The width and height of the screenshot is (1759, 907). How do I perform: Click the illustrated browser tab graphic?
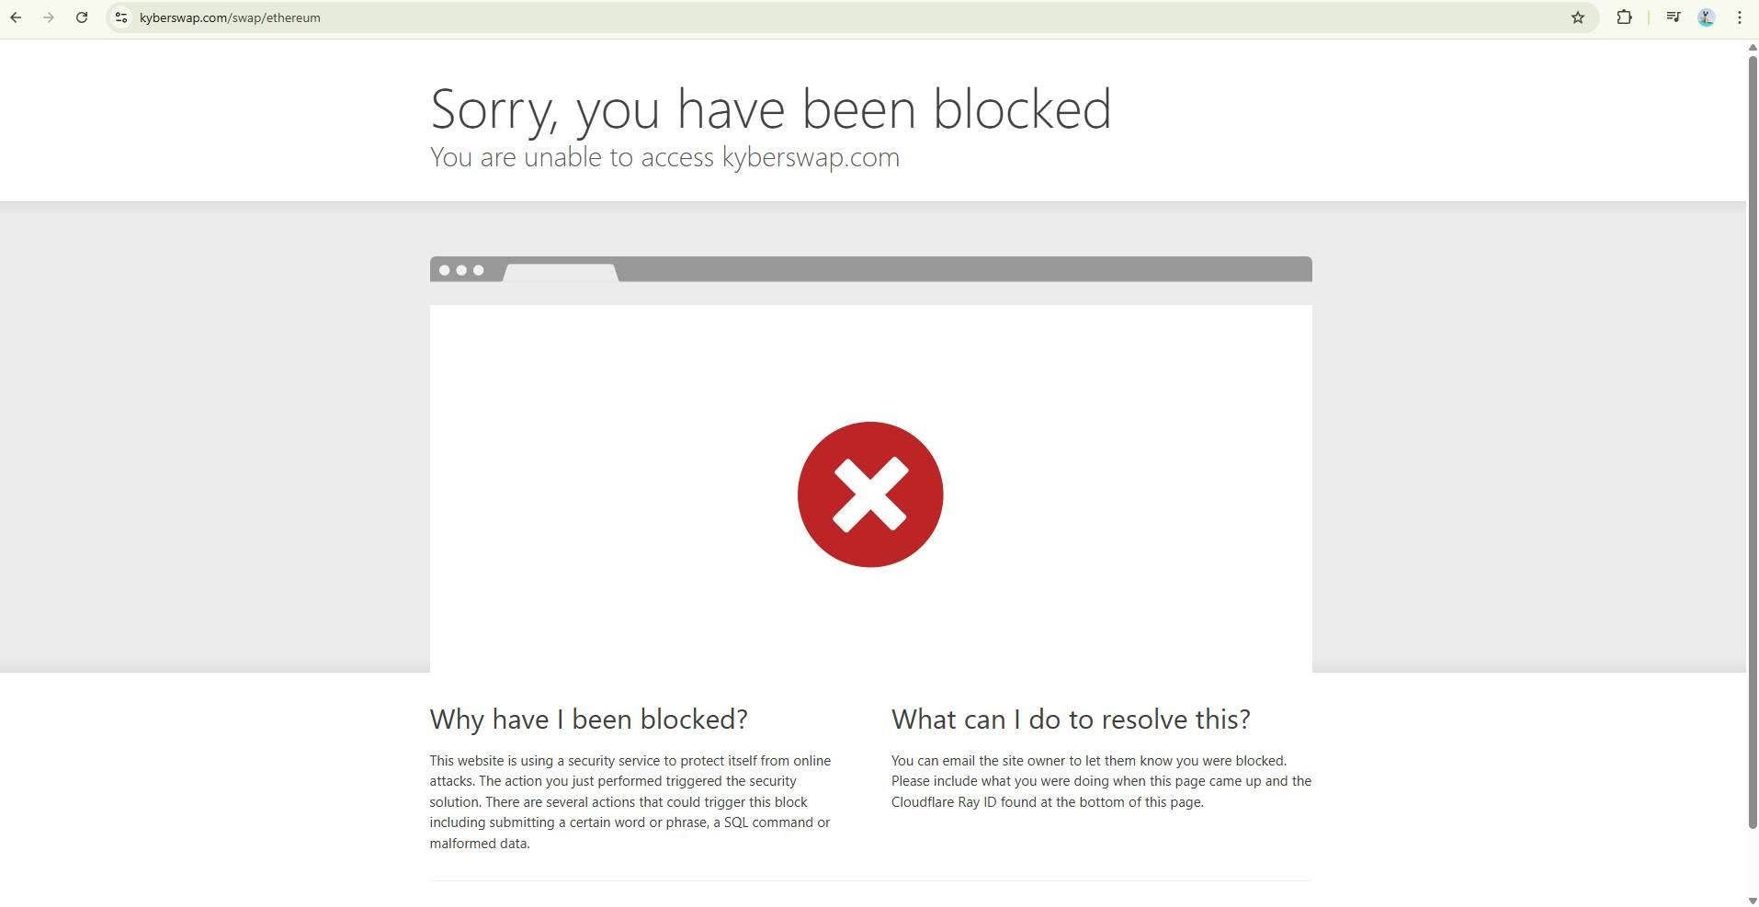561,273
